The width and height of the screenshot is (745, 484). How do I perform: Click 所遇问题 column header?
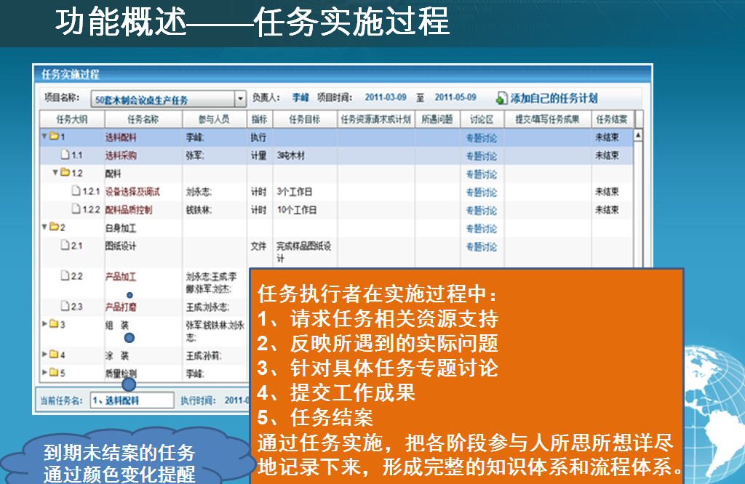pyautogui.click(x=437, y=119)
